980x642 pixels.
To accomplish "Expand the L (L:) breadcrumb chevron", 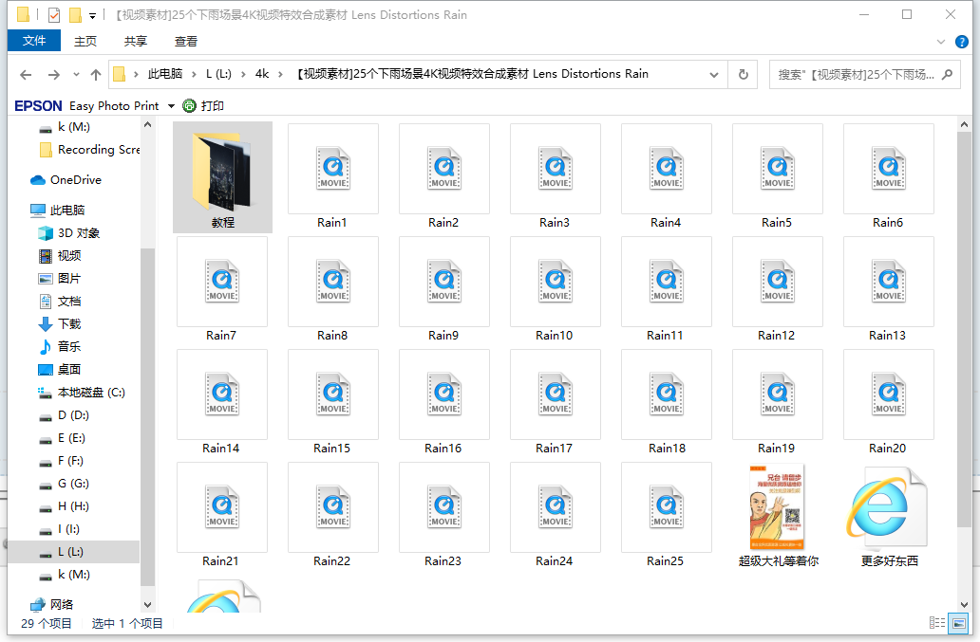I will click(243, 74).
